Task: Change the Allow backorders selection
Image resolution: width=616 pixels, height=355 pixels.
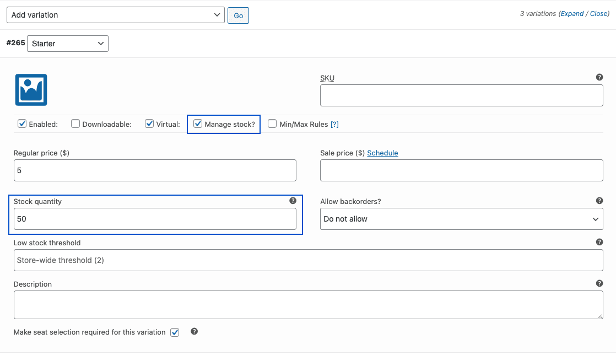Action: (x=461, y=219)
